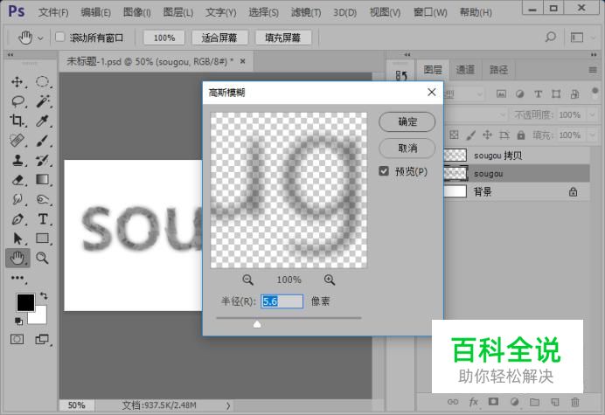Viewport: 605px width, 415px height.
Task: Select the Type tool
Action: tap(43, 219)
